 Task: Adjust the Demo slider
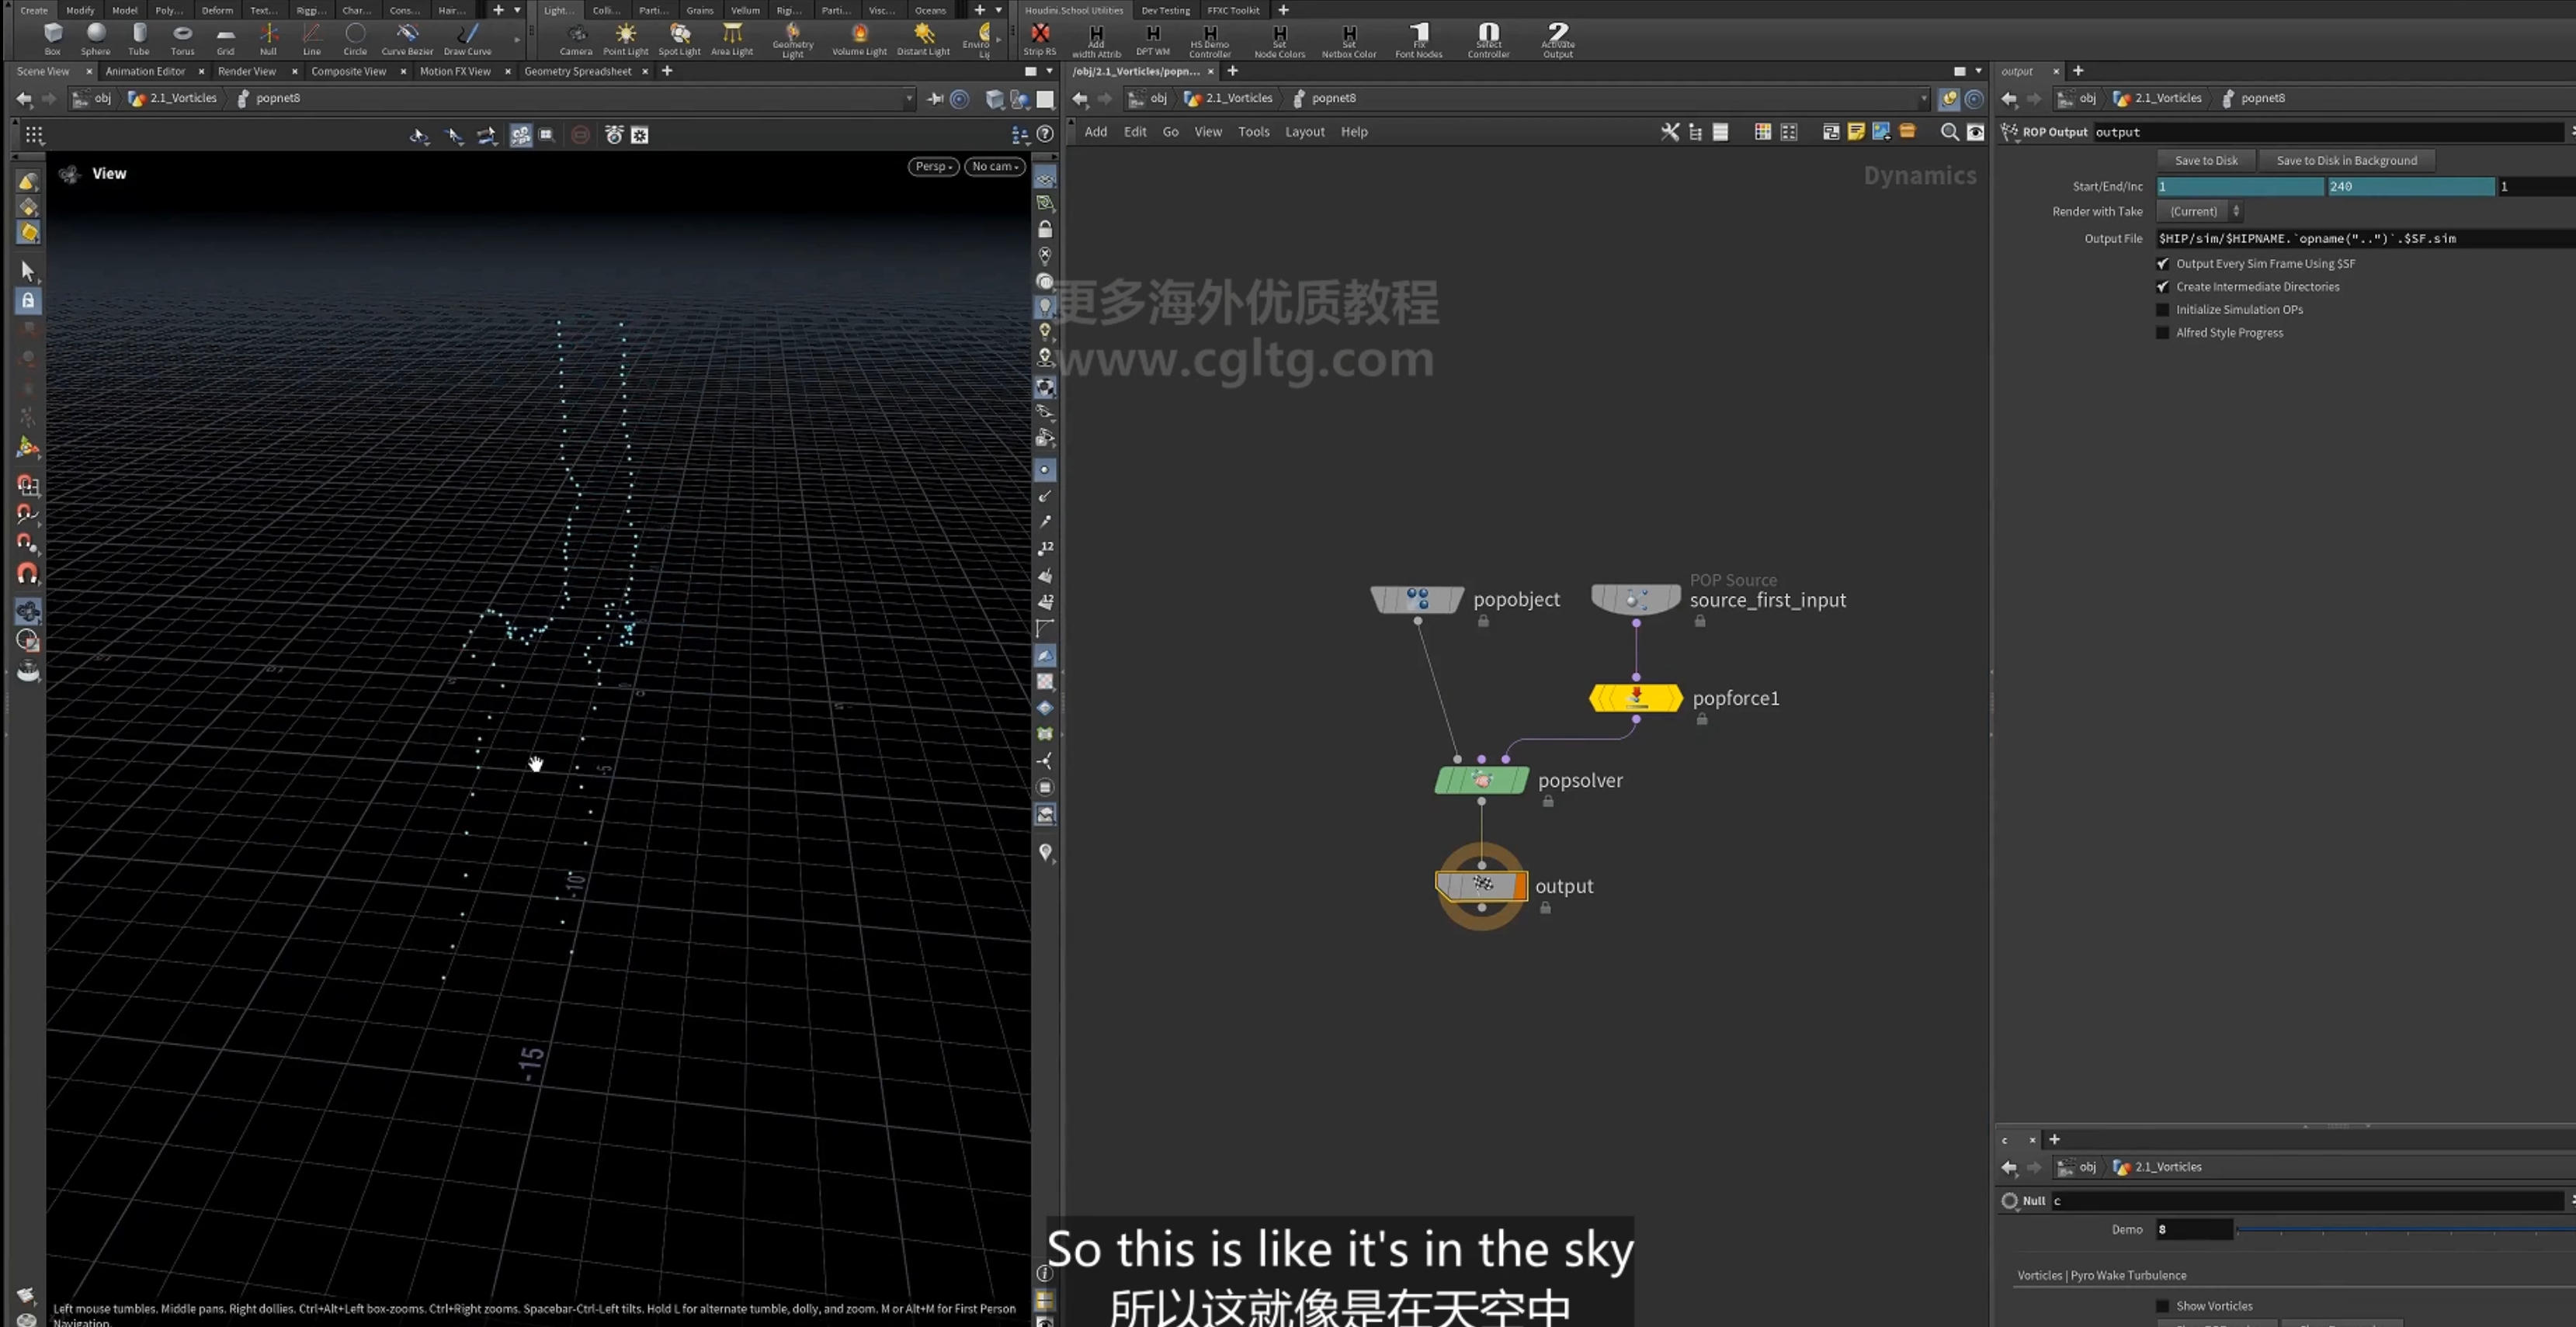click(2405, 1230)
